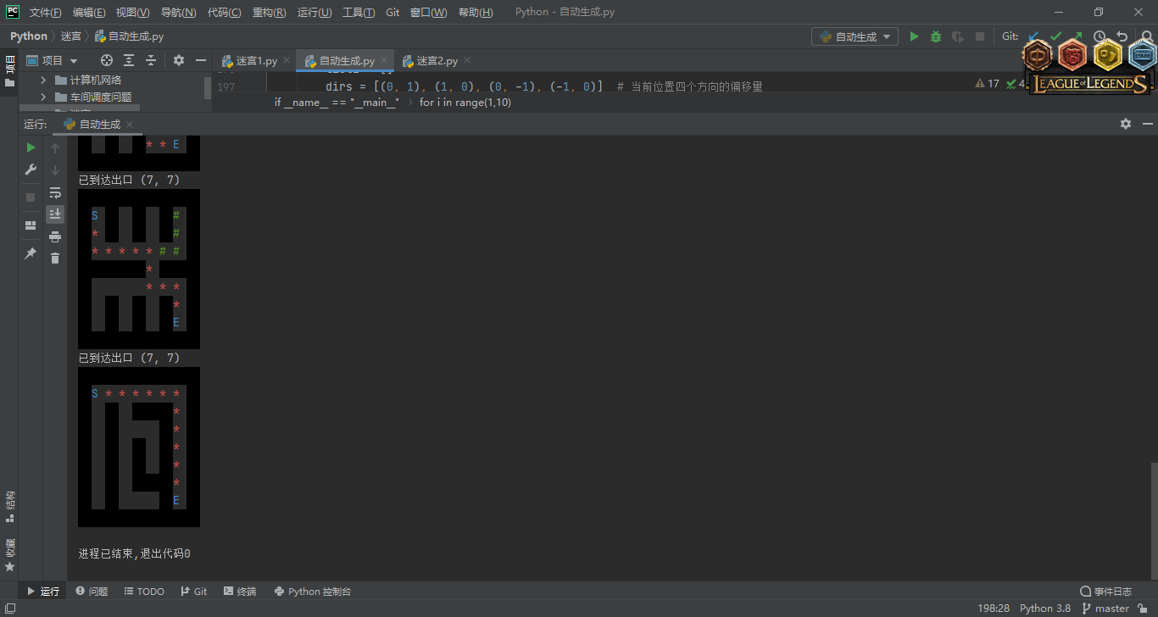Open run panel settings gear

1126,124
